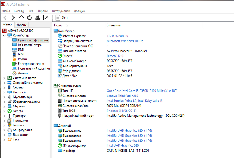Expand the Сервер tree node
Screen dimensions: 234x158
click(x=4, y=88)
